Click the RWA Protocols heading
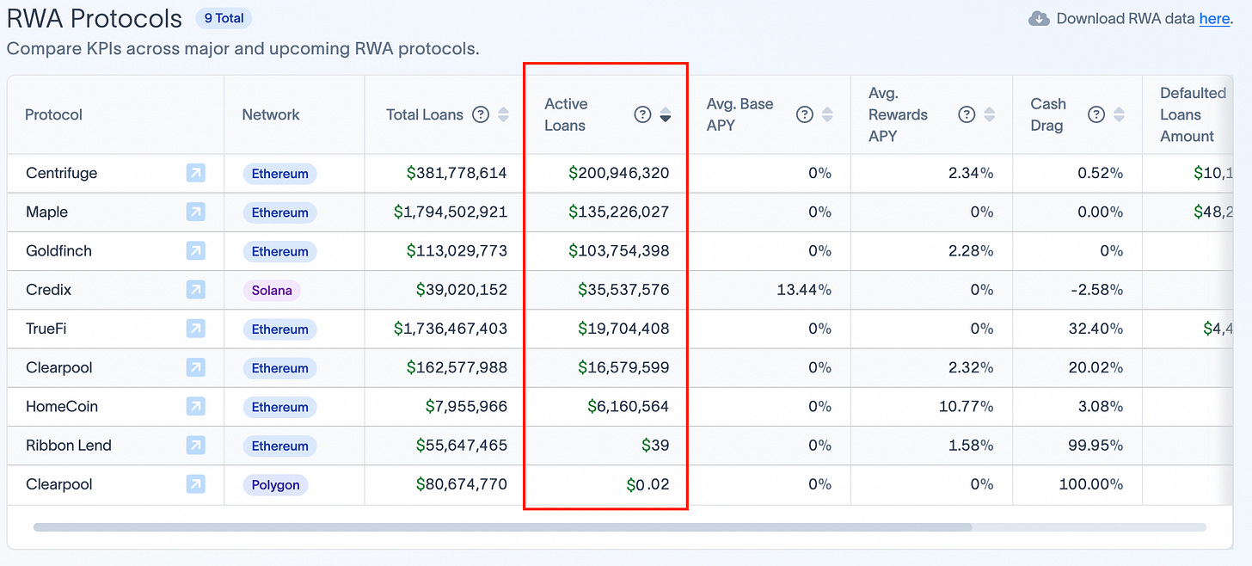 pyautogui.click(x=95, y=18)
